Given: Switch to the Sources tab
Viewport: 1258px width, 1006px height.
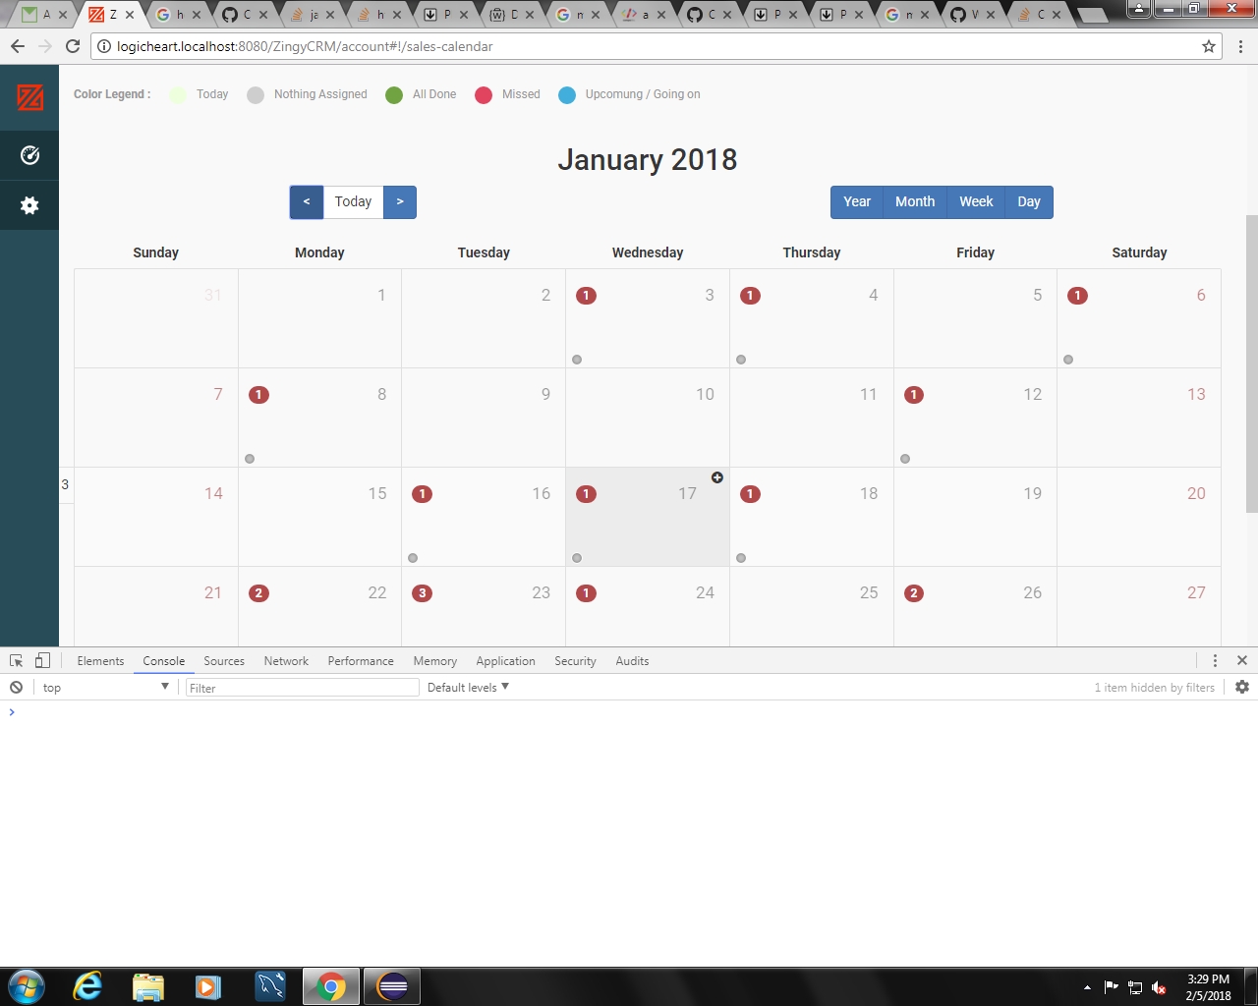Looking at the screenshot, I should coord(224,661).
